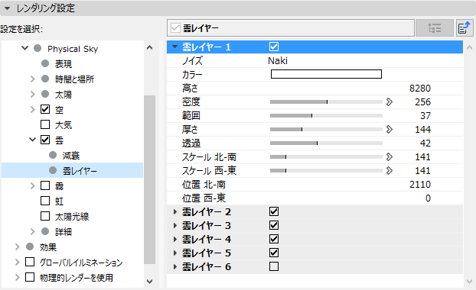Enable the 太陽光線 checkbox
Screen dimensions: 476x290
click(45, 216)
